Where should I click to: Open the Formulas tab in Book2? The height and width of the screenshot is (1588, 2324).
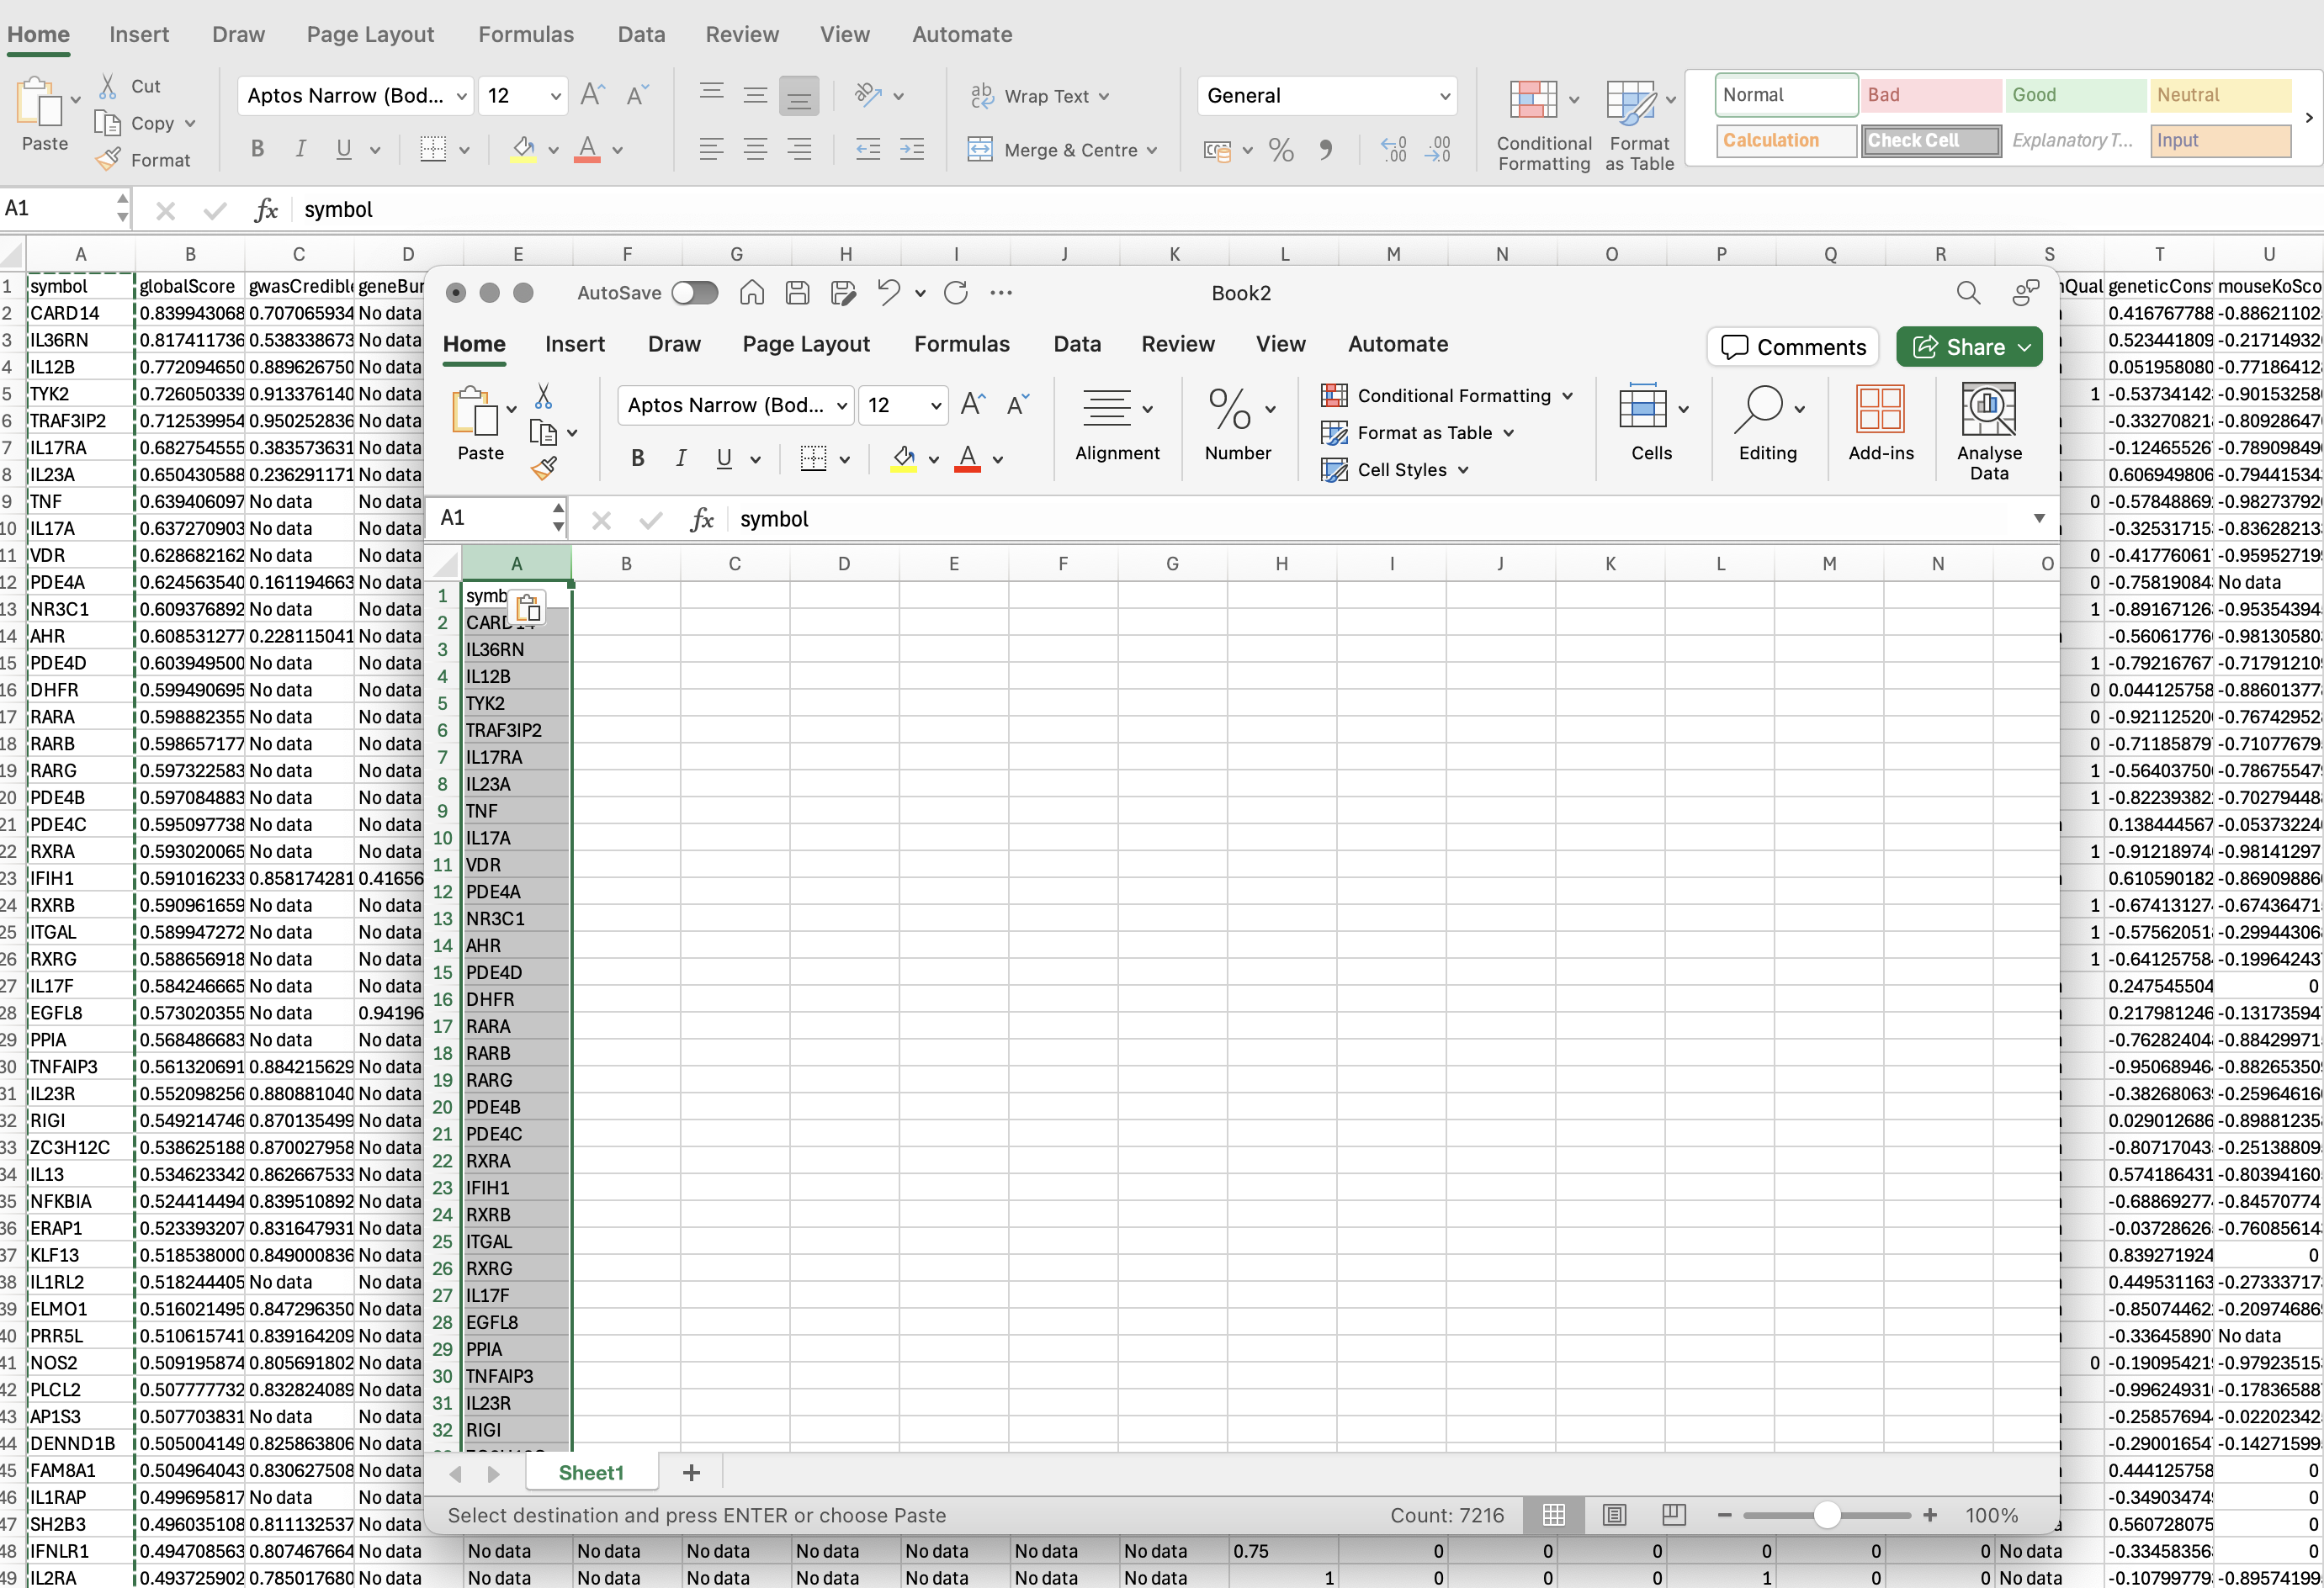(961, 344)
